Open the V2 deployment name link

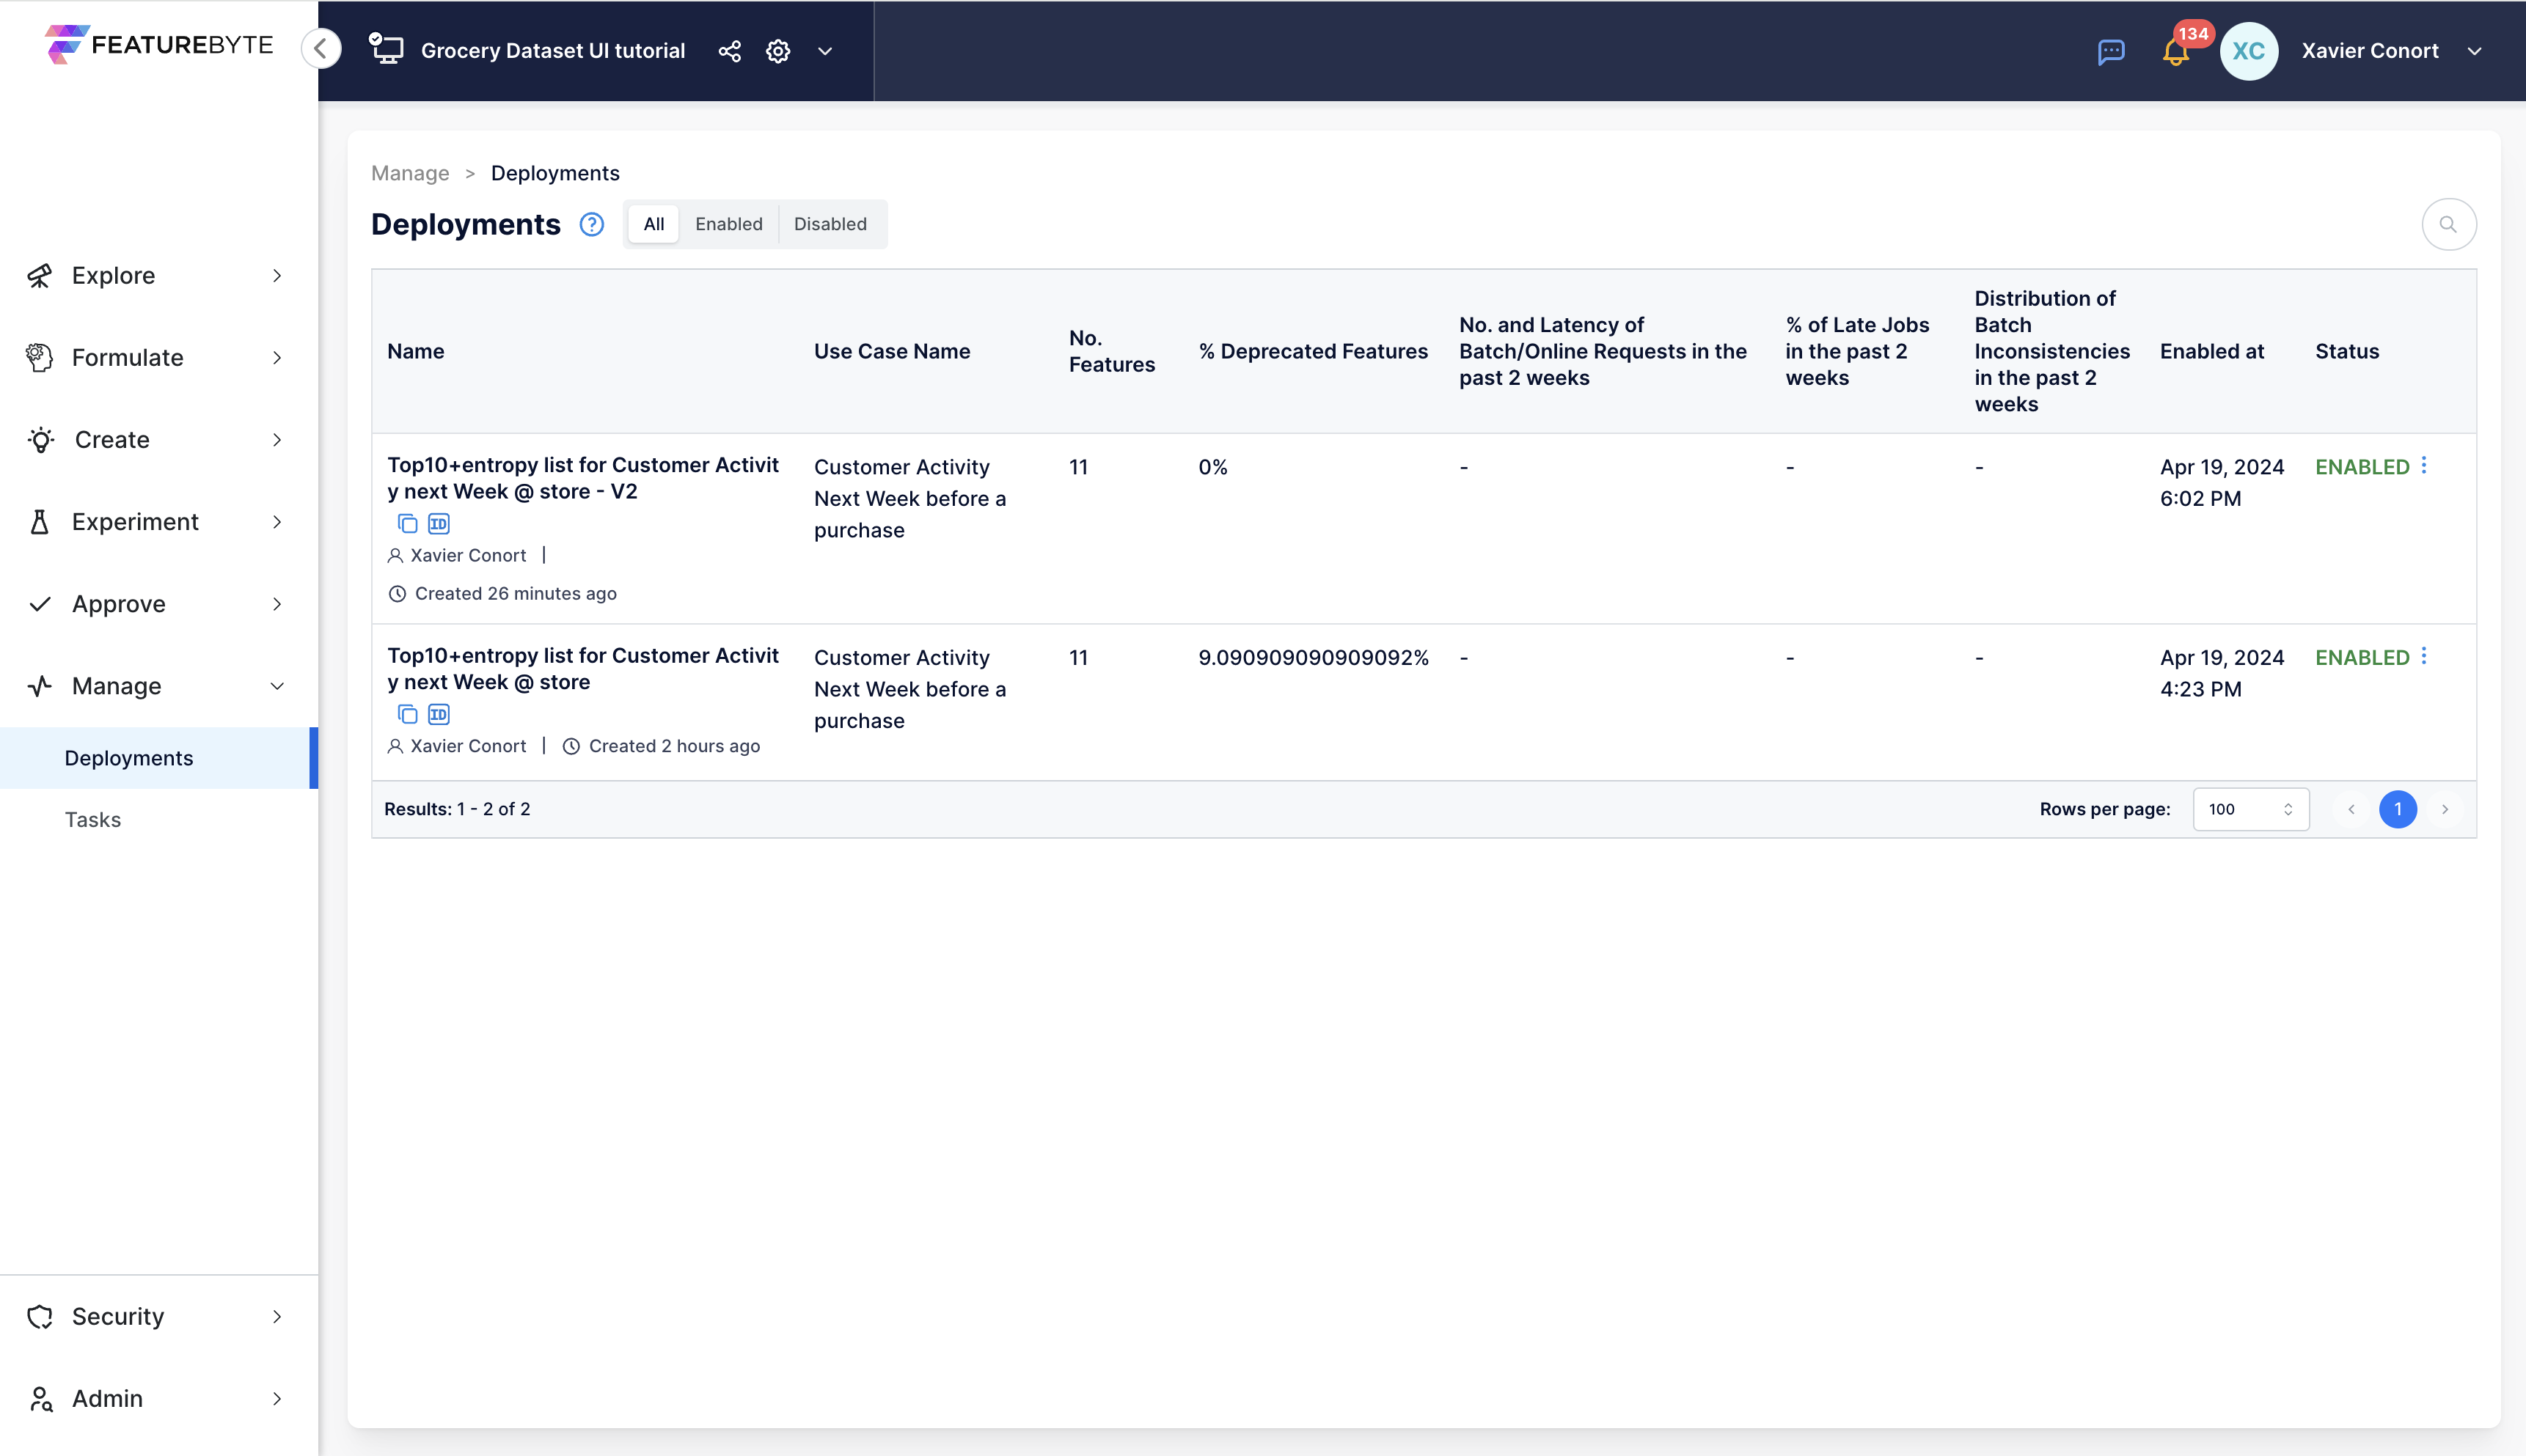(x=582, y=478)
